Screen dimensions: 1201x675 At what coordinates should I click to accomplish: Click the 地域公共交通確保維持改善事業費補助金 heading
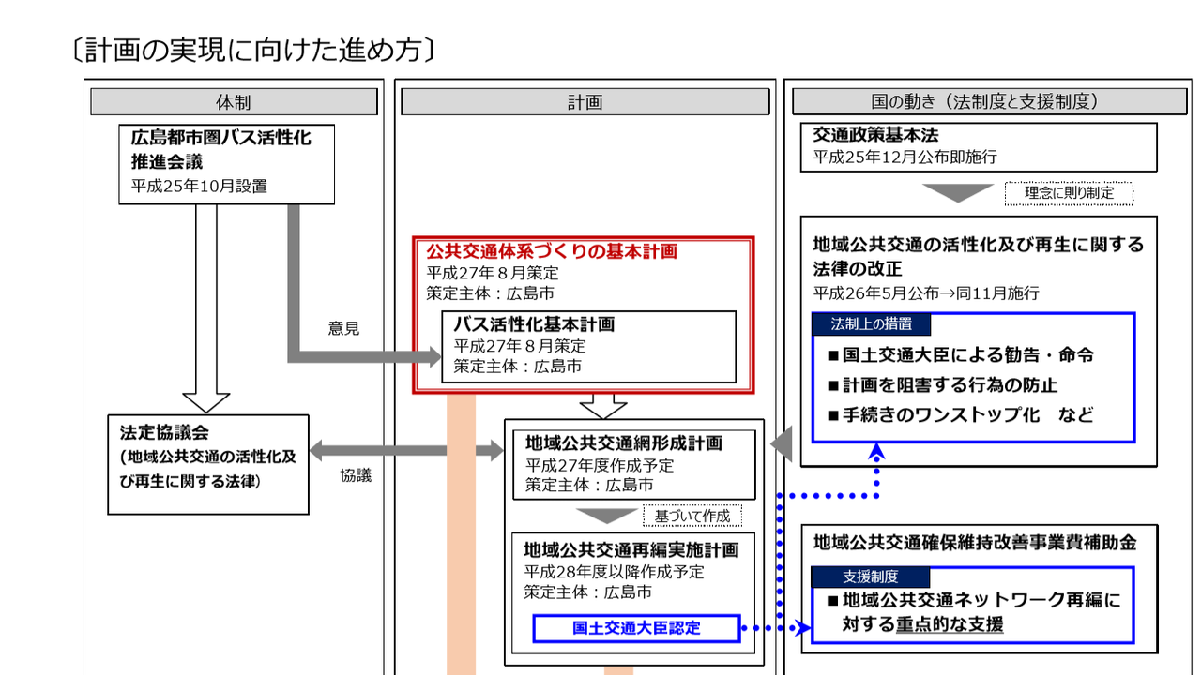pyautogui.click(x=975, y=543)
